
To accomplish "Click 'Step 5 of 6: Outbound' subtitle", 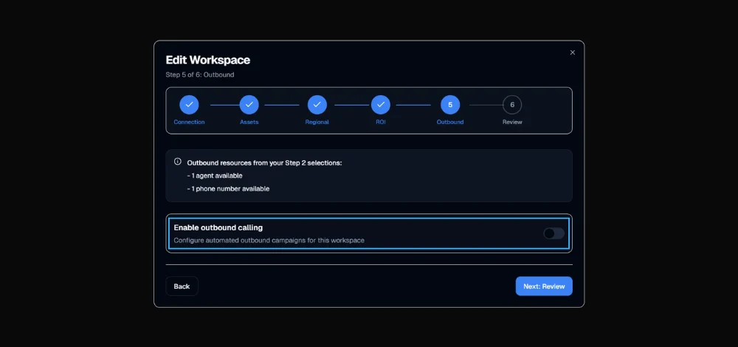I will (x=199, y=75).
